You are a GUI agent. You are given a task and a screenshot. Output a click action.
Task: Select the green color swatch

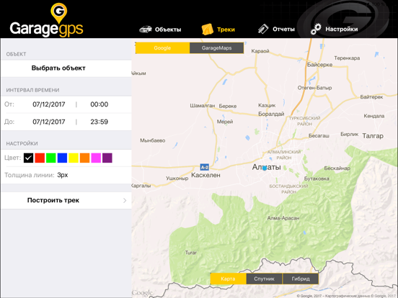[51, 158]
